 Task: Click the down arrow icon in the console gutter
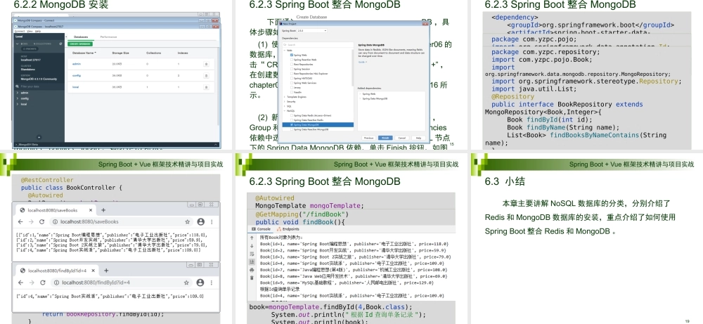click(252, 246)
